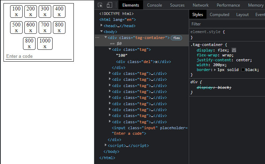The height and width of the screenshot is (164, 265).
Task: Select the closing body tag line
Action: point(111,151)
